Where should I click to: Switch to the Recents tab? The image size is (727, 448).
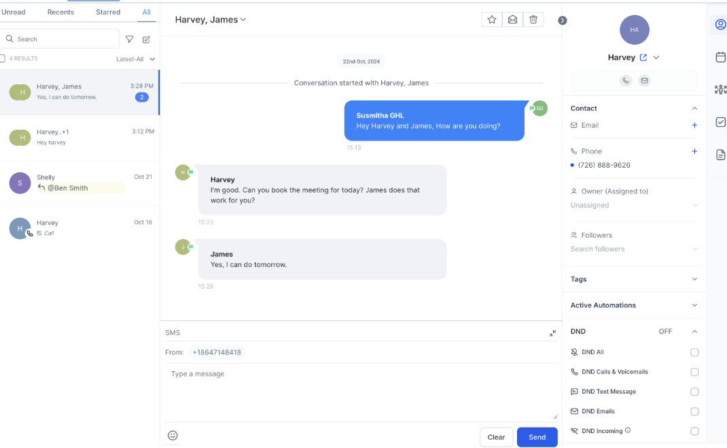click(60, 12)
